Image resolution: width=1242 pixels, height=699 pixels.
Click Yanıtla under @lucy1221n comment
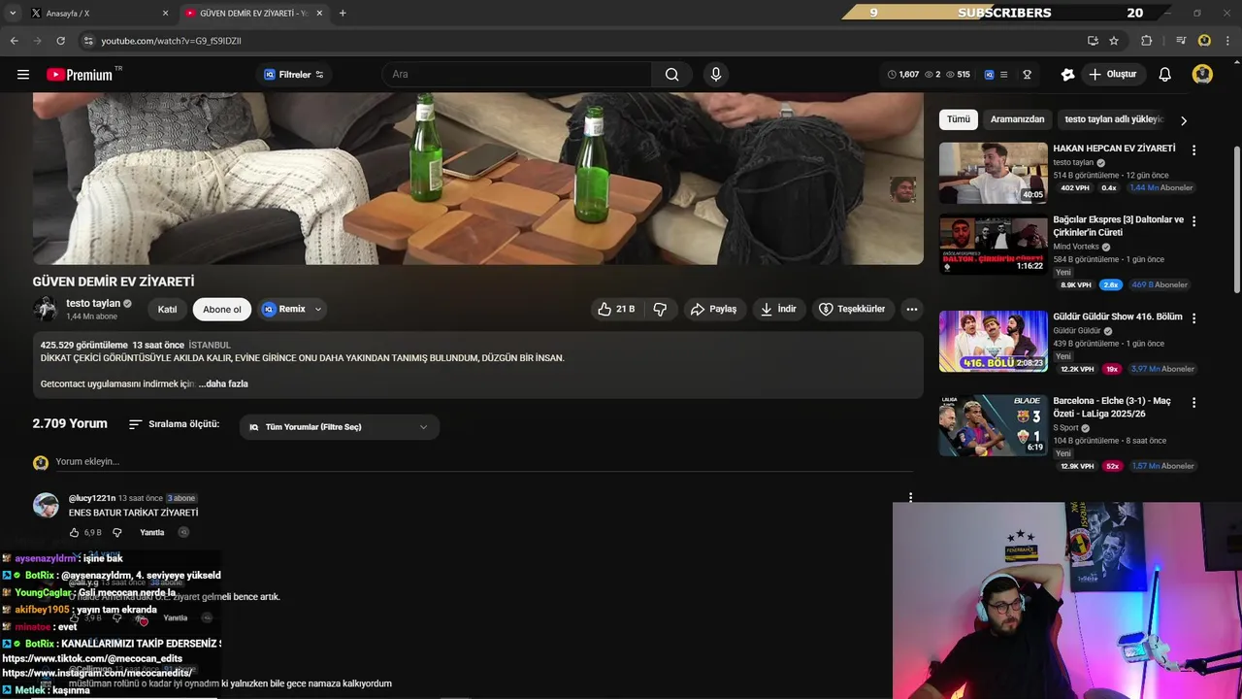(151, 532)
